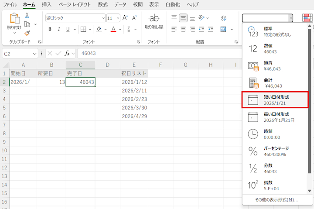This screenshot has height=209, width=314.
Task: Click the Borders icon
Action: (x=83, y=29)
